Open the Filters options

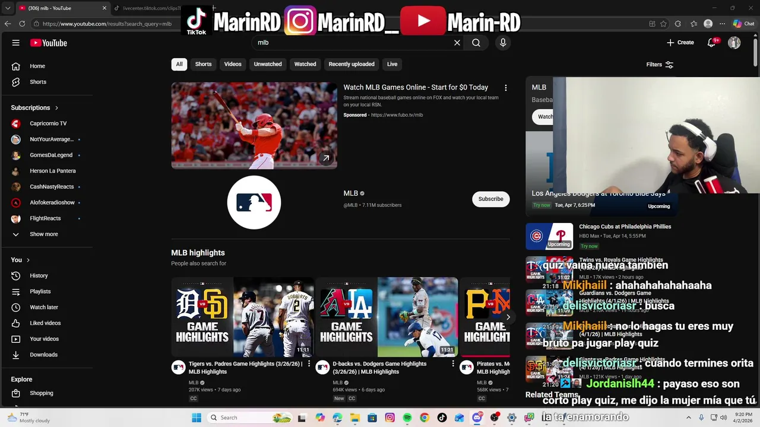(660, 65)
